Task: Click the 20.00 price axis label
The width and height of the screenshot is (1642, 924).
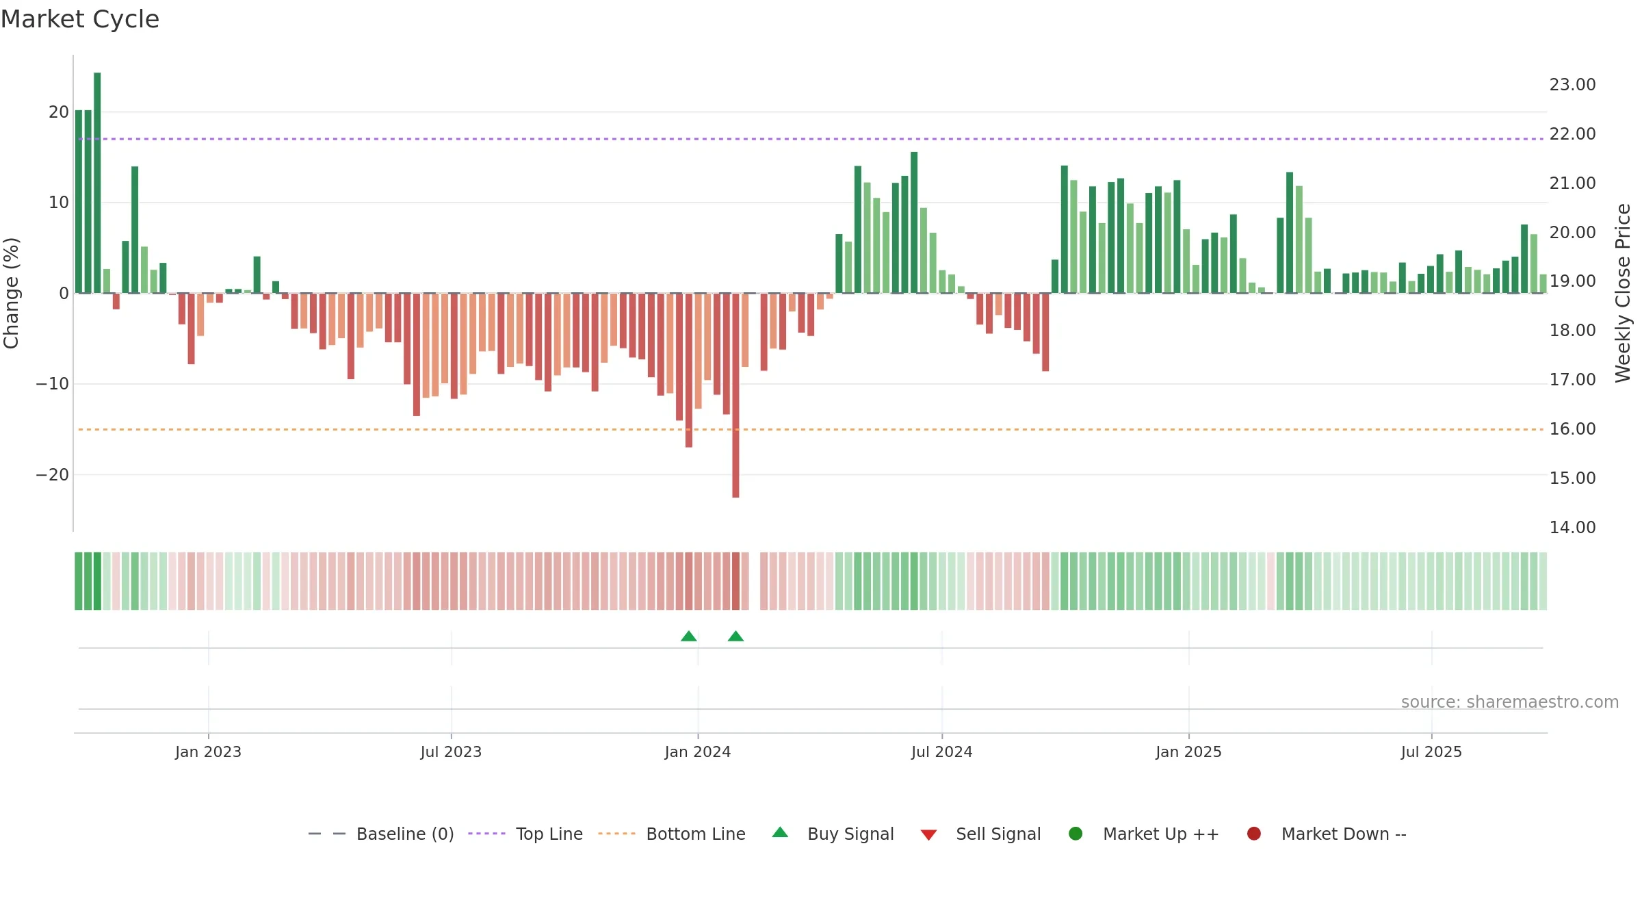Action: click(1572, 232)
